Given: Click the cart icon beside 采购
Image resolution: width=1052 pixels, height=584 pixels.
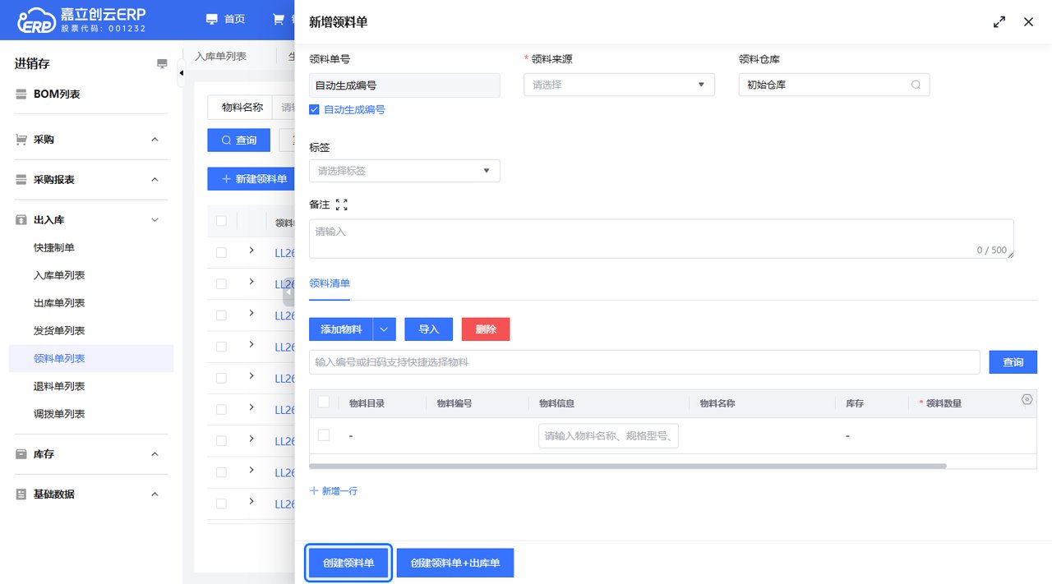Looking at the screenshot, I should coord(21,140).
